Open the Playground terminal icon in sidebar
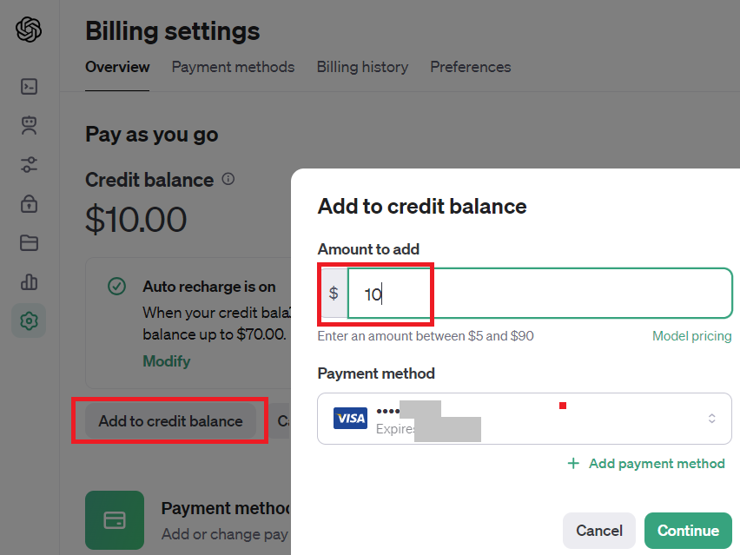The height and width of the screenshot is (555, 740). coord(29,86)
